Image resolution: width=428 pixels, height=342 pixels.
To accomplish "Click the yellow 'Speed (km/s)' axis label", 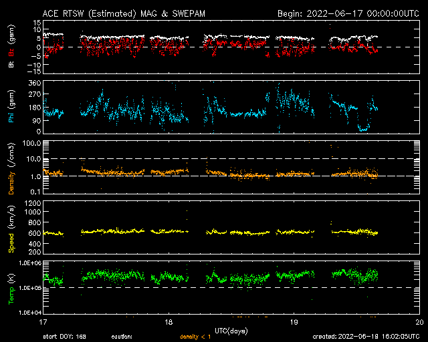I will 11,229.
